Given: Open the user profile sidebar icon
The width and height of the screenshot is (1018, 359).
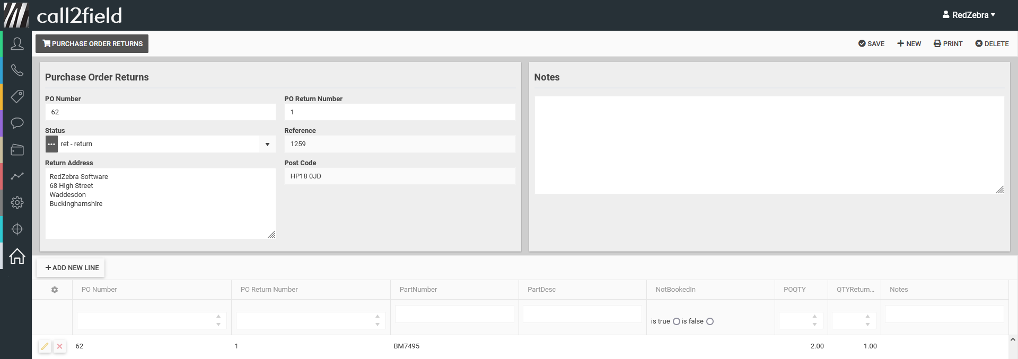Looking at the screenshot, I should [17, 44].
